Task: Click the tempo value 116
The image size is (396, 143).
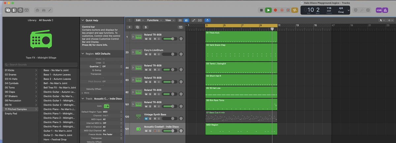Action: [329, 8]
